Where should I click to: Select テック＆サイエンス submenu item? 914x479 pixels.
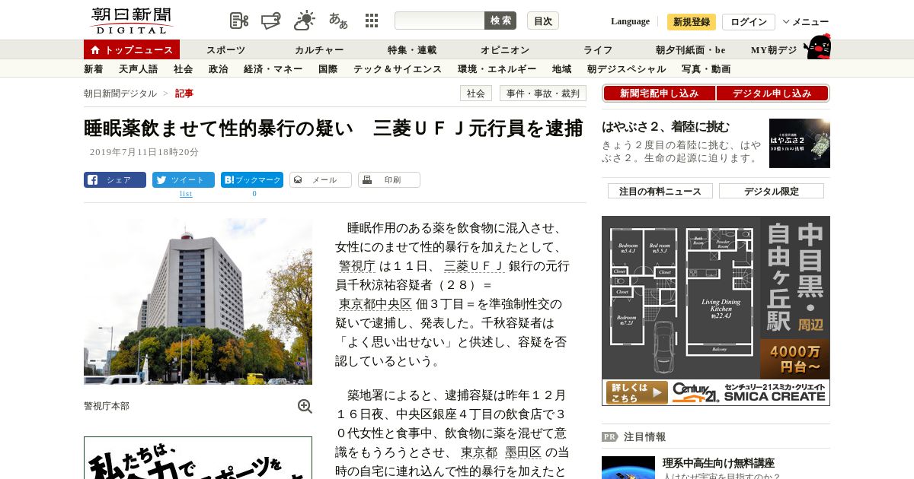[398, 69]
